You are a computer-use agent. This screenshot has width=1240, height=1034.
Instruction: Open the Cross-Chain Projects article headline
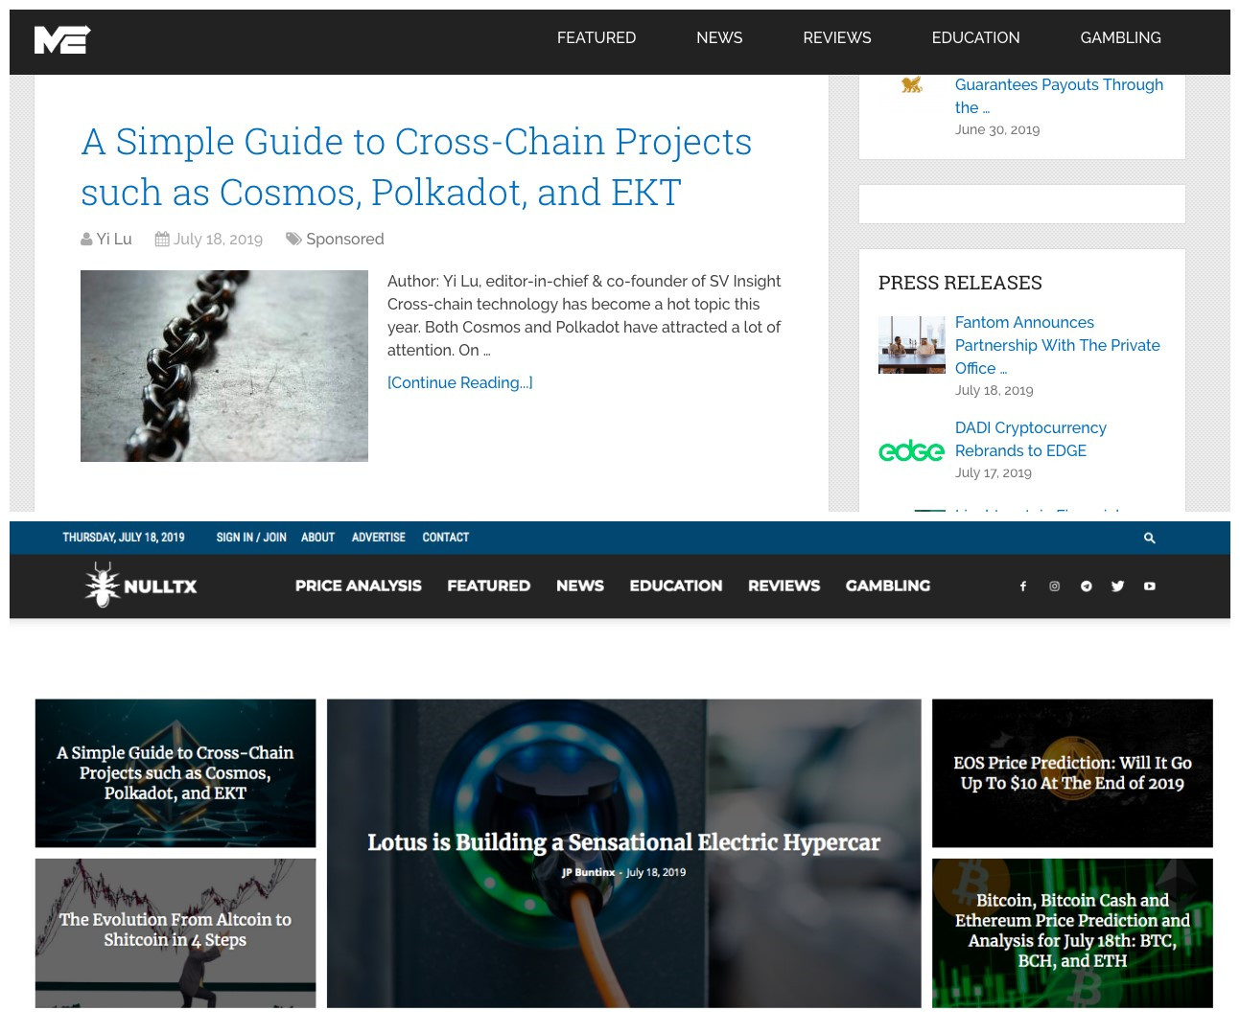416,167
